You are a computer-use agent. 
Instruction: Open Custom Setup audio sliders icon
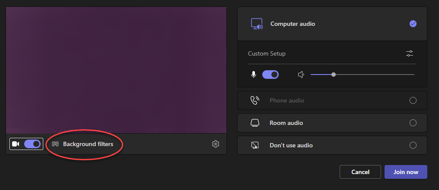click(x=410, y=53)
